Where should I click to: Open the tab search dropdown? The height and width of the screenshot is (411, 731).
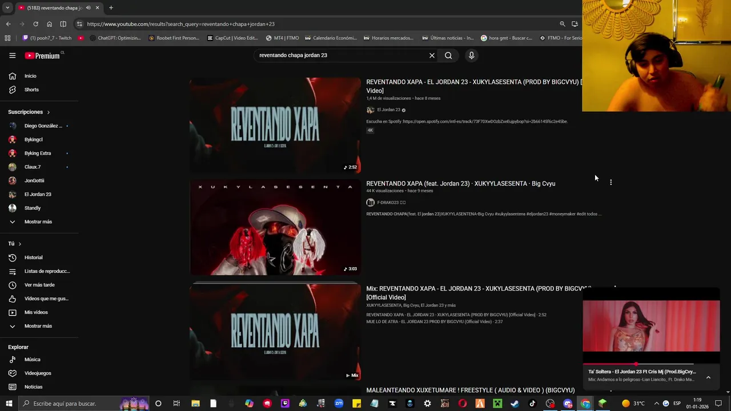[x=7, y=8]
